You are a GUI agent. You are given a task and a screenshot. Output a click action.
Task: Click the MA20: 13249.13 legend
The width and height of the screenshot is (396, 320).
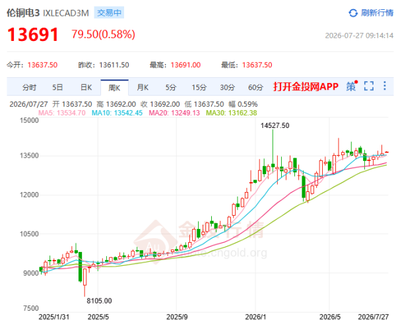point(174,113)
